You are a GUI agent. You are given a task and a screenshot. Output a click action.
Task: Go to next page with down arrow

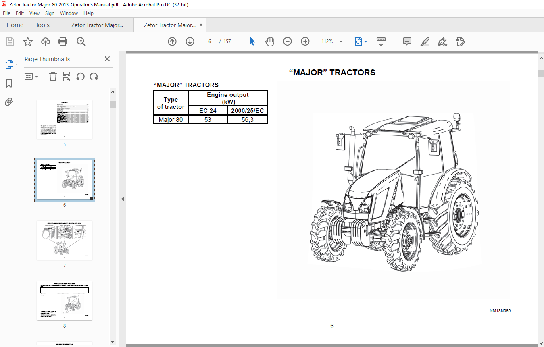click(190, 42)
